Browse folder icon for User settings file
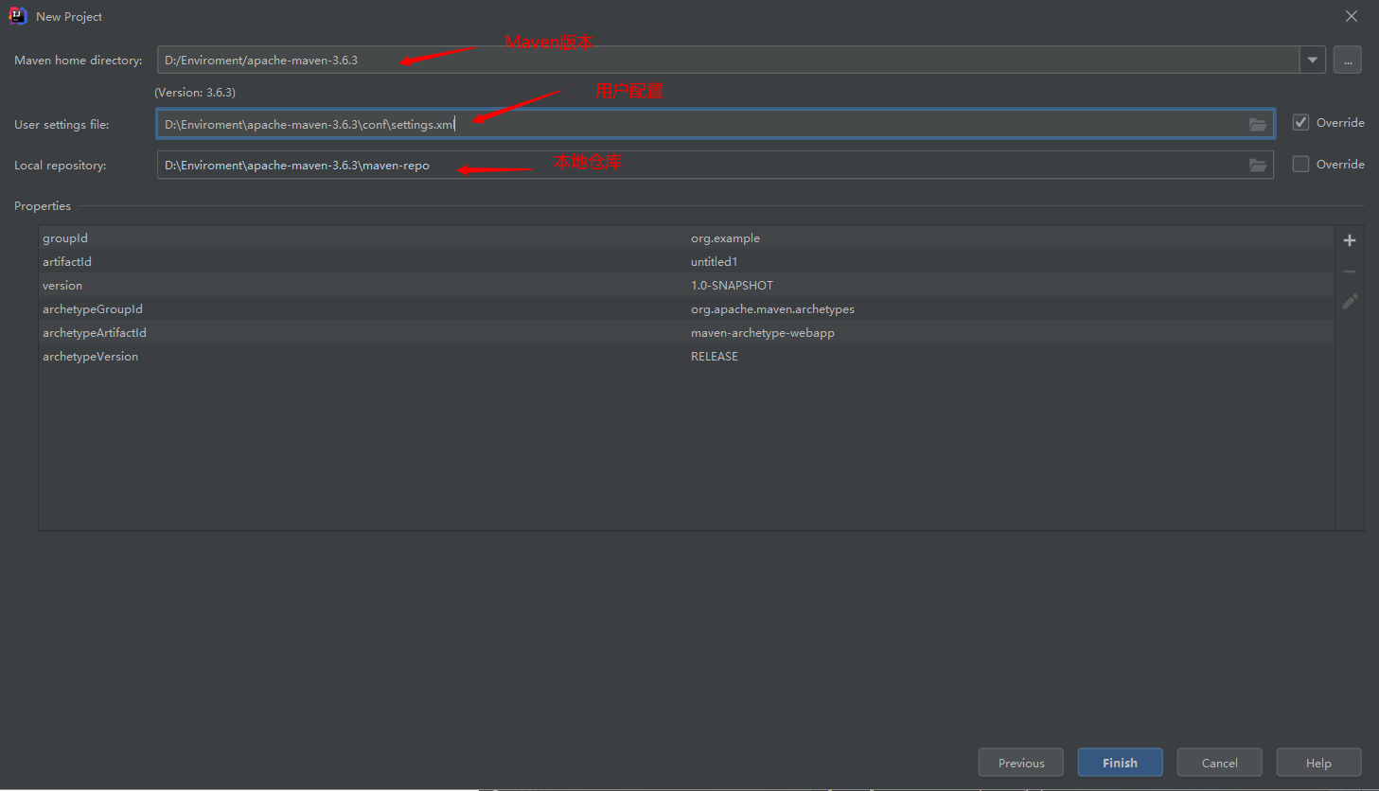The width and height of the screenshot is (1379, 791). (1258, 124)
